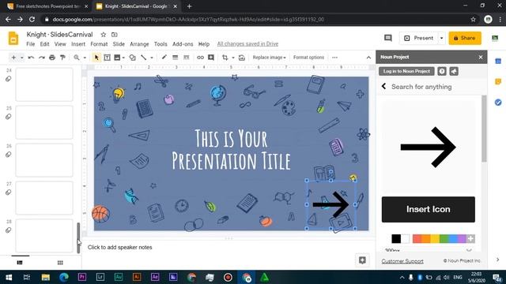Image resolution: width=506 pixels, height=284 pixels.
Task: Open comment history speech bubble
Action: click(388, 38)
